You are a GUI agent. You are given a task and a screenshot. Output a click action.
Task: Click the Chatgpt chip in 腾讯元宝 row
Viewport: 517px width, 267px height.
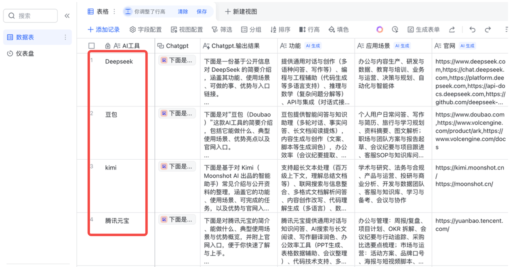[177, 220]
